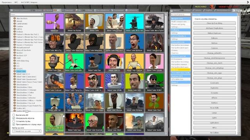
Task: Select Skibidi Toilet (Speakerman) category
Action: pos(27,79)
